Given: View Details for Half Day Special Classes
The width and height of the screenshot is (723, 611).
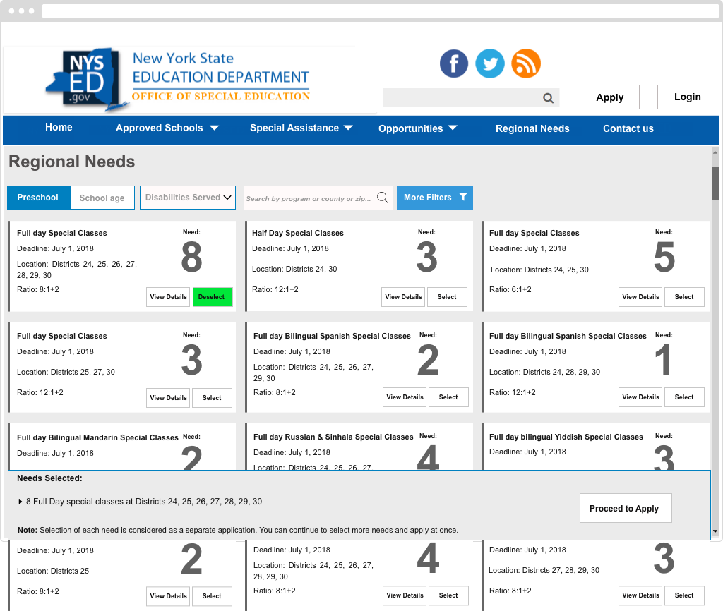Looking at the screenshot, I should point(403,297).
